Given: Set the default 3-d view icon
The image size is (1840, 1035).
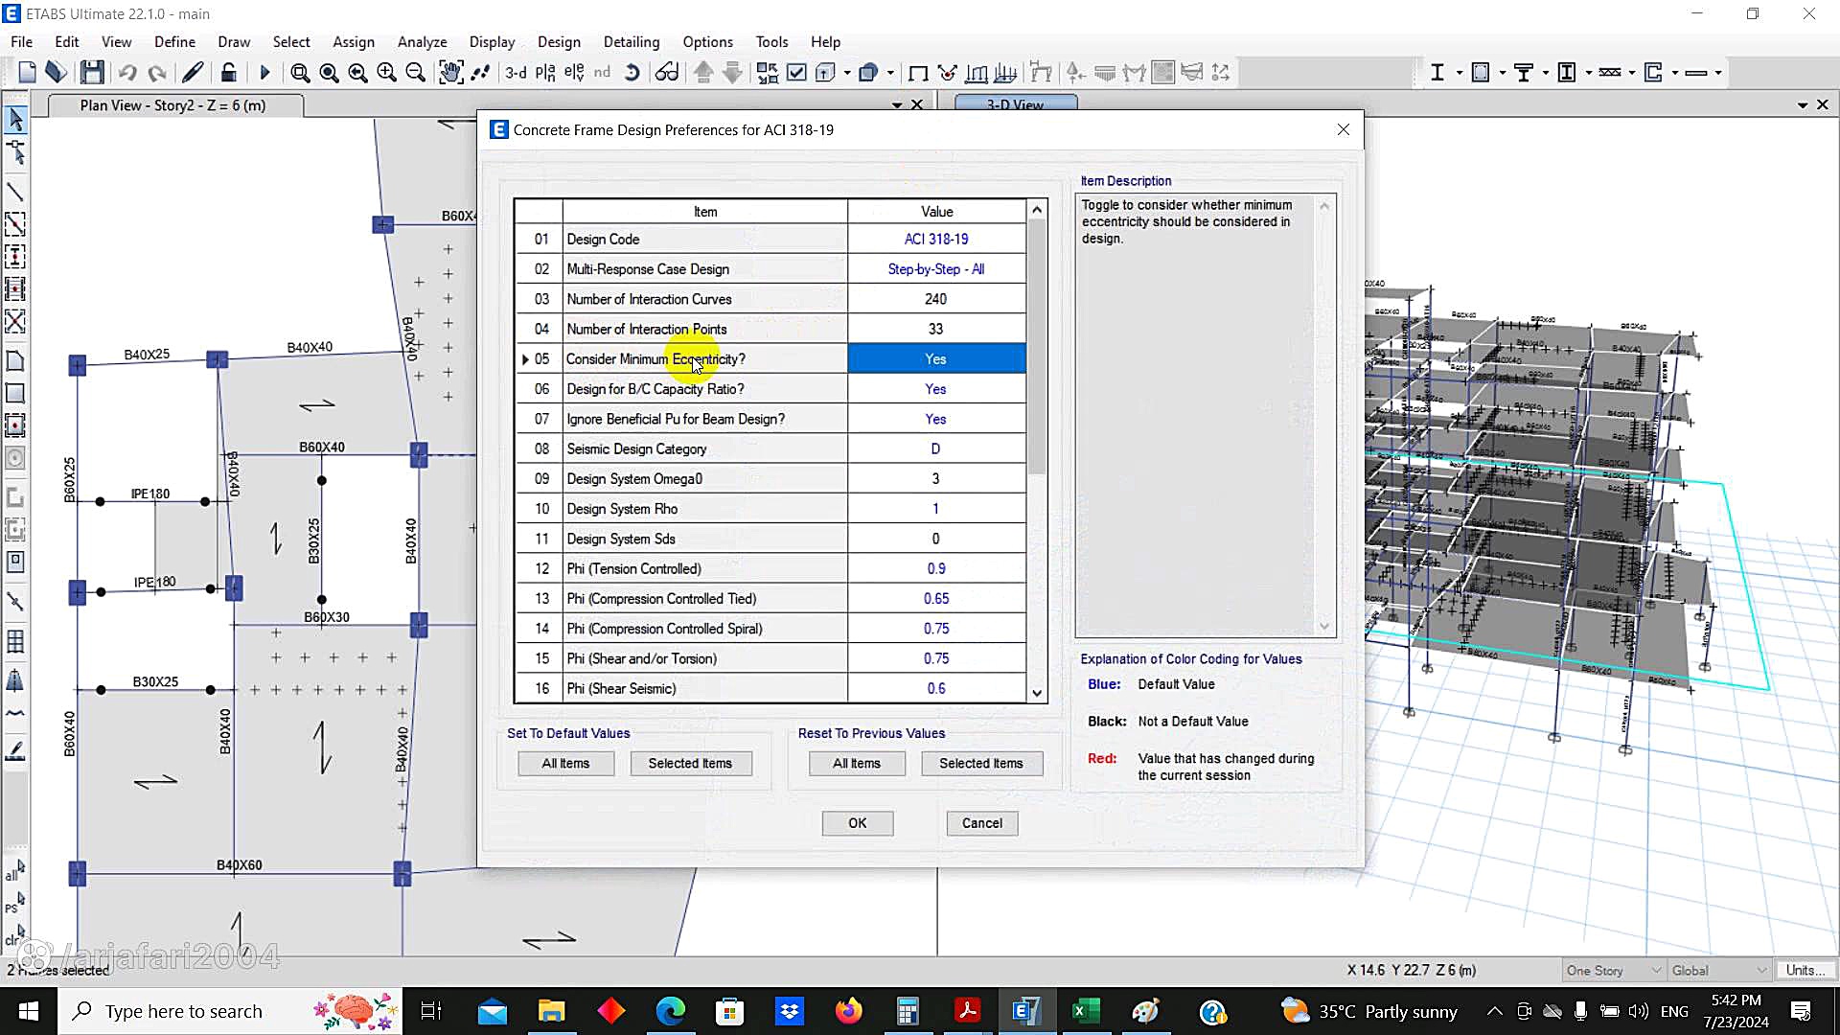Looking at the screenshot, I should tap(516, 73).
